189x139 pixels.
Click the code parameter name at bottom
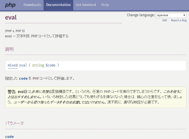[x=9, y=137]
